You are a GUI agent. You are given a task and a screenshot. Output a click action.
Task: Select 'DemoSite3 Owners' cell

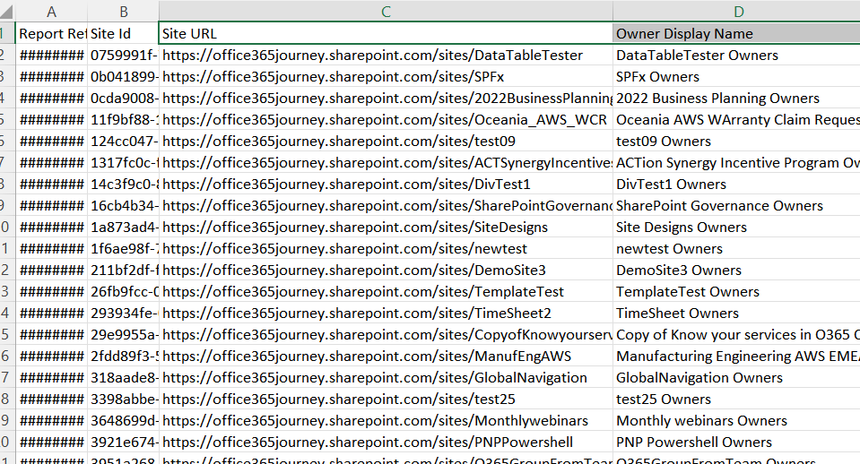click(736, 271)
